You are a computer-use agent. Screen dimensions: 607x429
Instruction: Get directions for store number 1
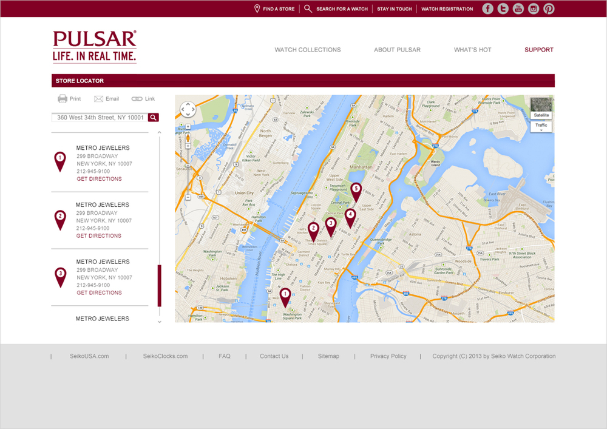[x=99, y=179]
